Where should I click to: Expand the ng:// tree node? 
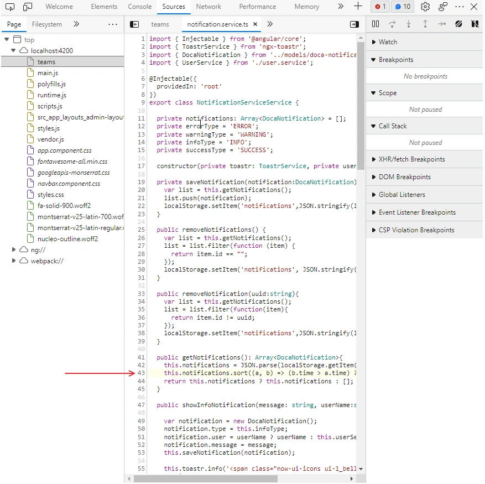pos(13,249)
